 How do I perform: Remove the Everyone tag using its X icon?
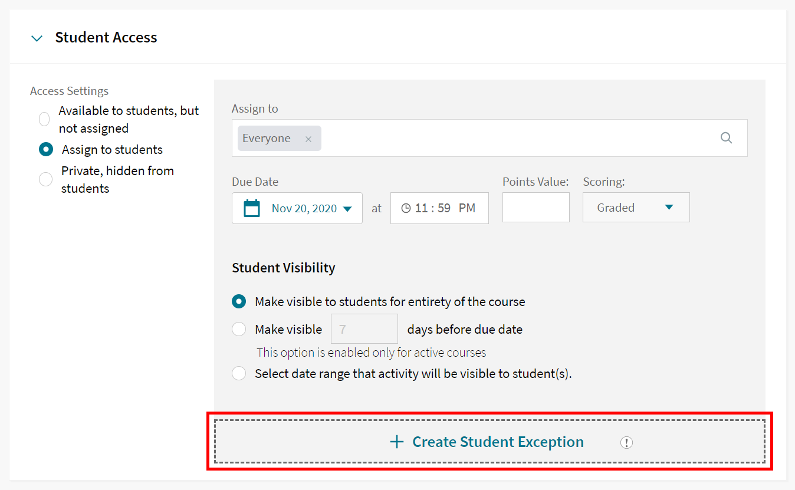[x=308, y=138]
